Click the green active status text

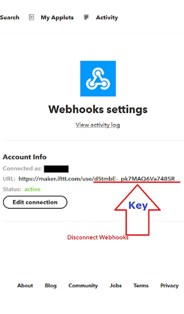coord(32,189)
